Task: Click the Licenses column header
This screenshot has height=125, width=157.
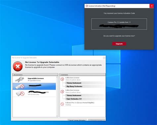Action: (82, 75)
